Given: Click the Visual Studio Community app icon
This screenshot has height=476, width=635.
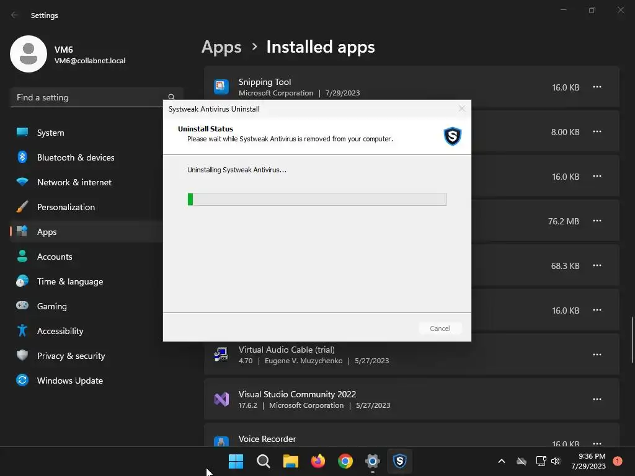Looking at the screenshot, I should pos(221,399).
